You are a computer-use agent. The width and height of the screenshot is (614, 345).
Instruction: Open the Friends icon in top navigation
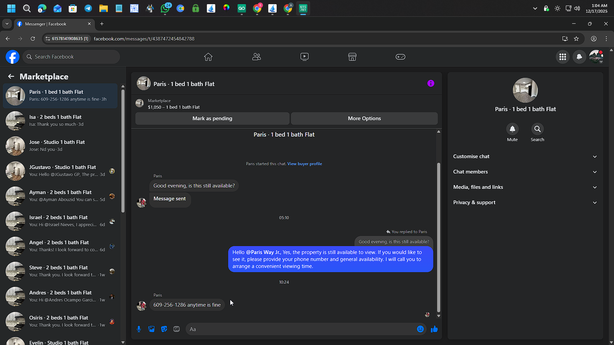point(256,57)
